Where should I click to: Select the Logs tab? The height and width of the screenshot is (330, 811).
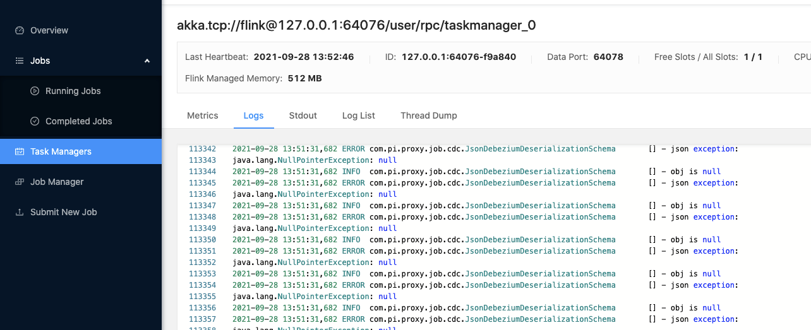point(254,115)
